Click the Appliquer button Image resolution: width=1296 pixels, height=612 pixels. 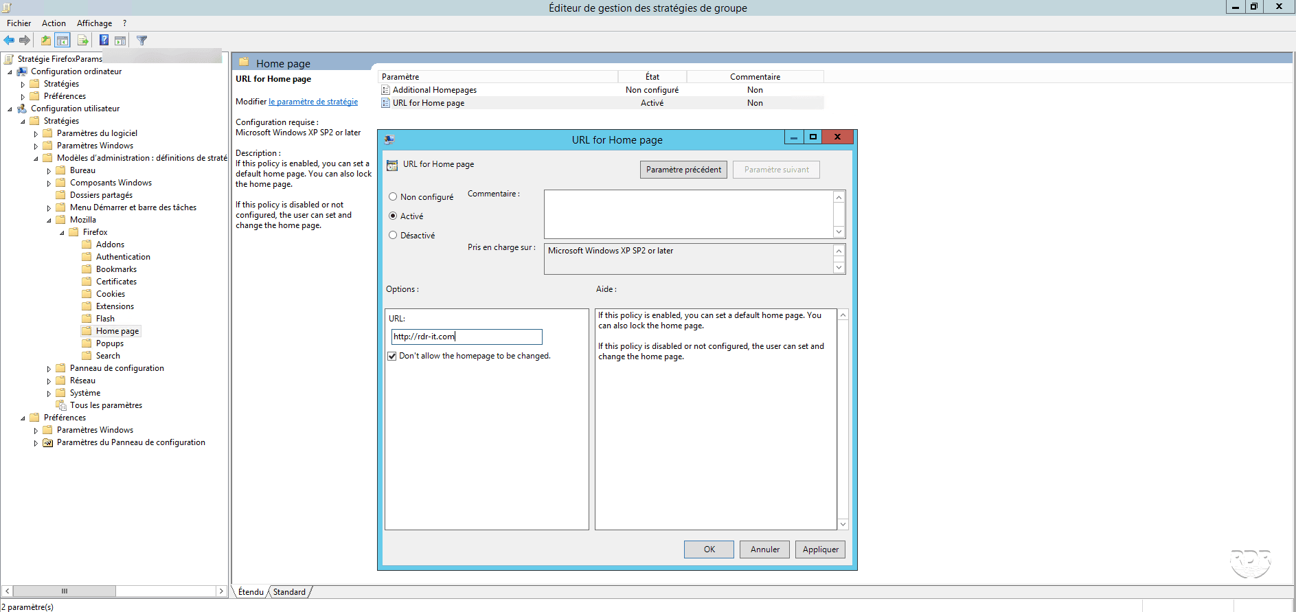click(x=820, y=549)
